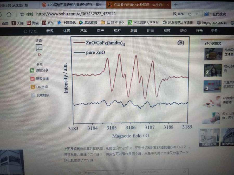Open the 科技 nav item
The height and width of the screenshot is (175, 234).
pyautogui.click(x=167, y=31)
